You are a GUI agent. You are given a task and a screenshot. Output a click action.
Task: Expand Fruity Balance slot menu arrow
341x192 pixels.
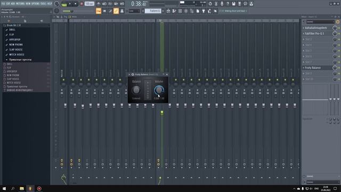click(304, 68)
